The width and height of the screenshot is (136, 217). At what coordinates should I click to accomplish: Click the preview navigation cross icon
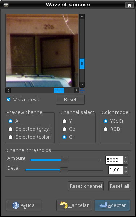(82, 90)
